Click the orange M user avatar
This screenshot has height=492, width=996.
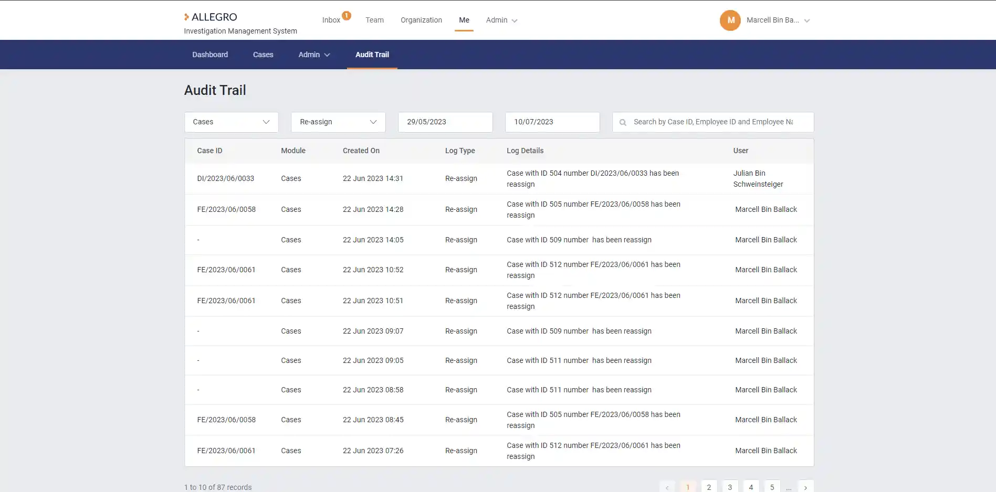point(730,20)
